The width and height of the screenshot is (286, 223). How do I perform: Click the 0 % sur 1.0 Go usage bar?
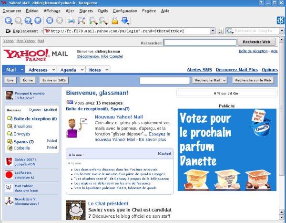tap(227, 93)
